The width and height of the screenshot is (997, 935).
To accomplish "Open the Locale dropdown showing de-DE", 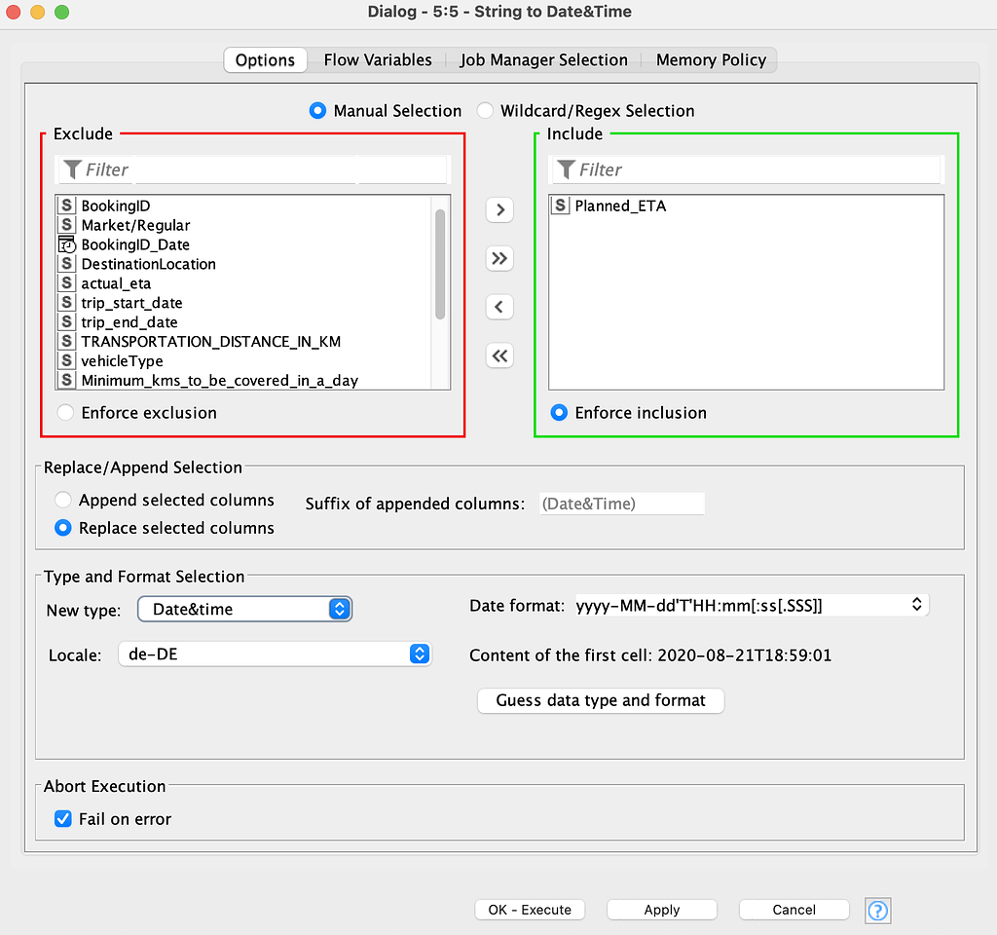I will pos(419,654).
